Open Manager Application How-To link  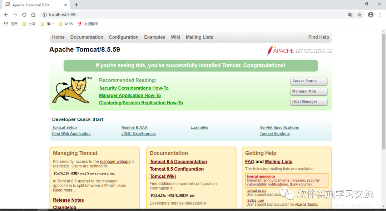(130, 95)
